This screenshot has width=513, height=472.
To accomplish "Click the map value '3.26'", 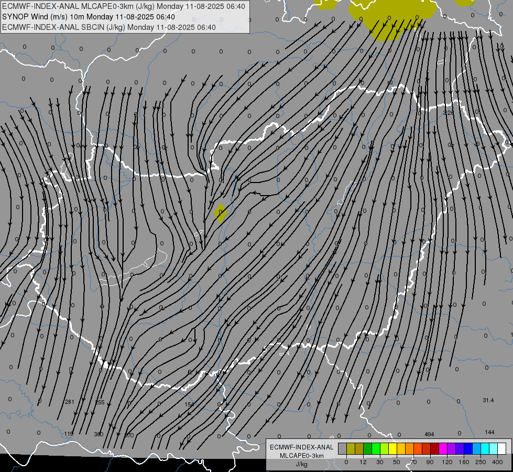I will click(449, 113).
